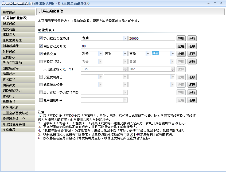This screenshot has height=172, width=226.
Task: Click 应用 button for 回合行动力修改
Action: pyautogui.click(x=181, y=46)
